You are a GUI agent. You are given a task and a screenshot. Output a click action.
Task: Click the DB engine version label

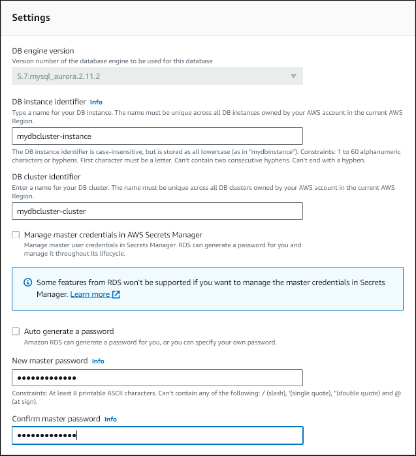point(43,51)
